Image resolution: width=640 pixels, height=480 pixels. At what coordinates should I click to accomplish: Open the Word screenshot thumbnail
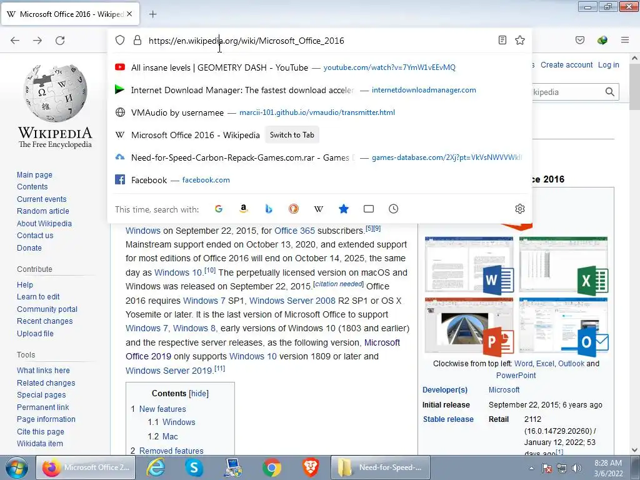coord(469,264)
